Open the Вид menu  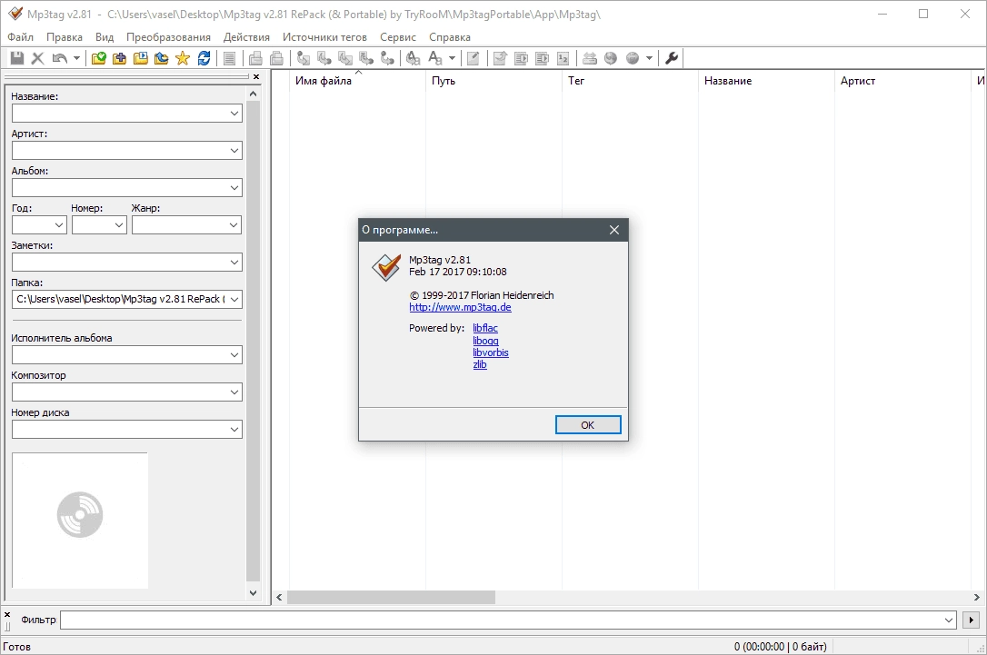pyautogui.click(x=105, y=37)
